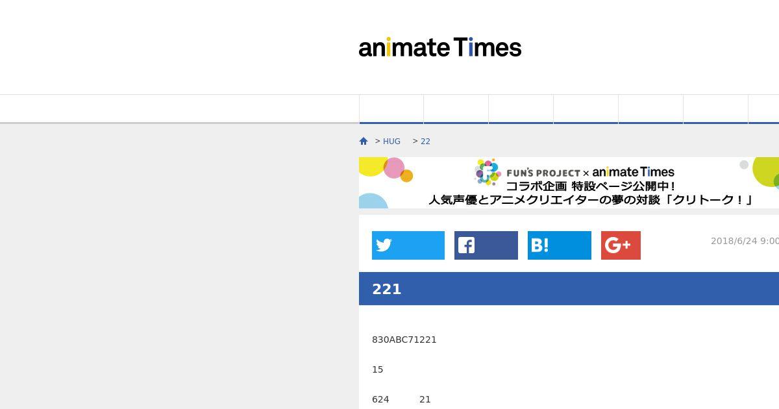Image resolution: width=779 pixels, height=409 pixels.
Task: Click the Facebook share button
Action: [486, 245]
